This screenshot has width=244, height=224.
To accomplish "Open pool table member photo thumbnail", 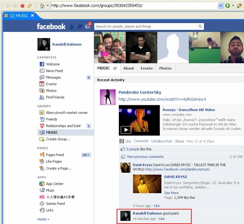I will pyautogui.click(x=204, y=47).
